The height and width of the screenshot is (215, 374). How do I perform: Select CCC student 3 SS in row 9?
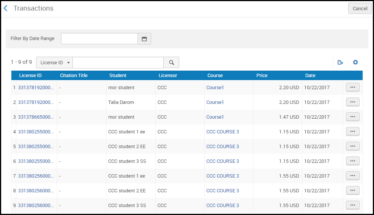(x=127, y=206)
